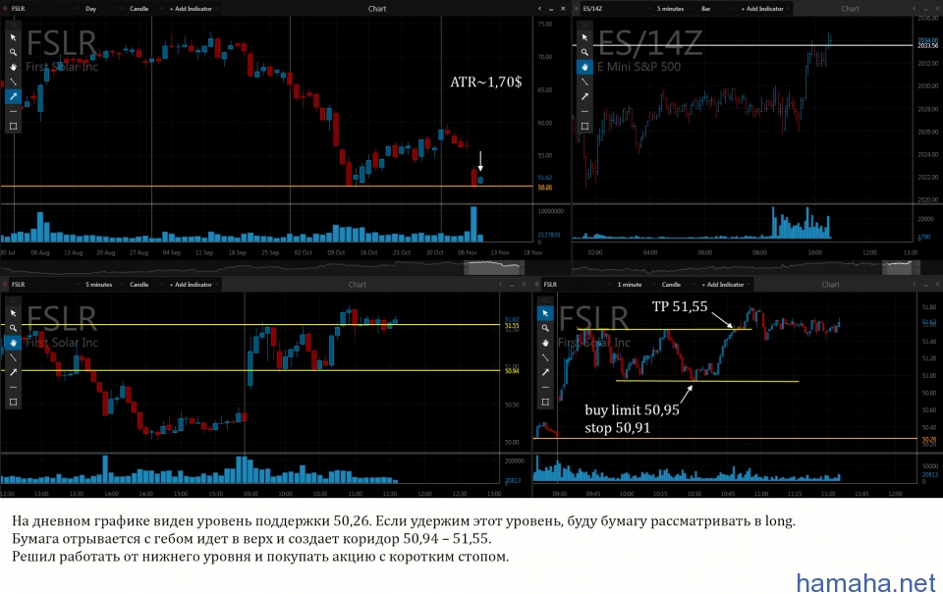The width and height of the screenshot is (943, 594).
Task: Select the zoom magnifier tool in FSLR Day chart
Action: [13, 52]
